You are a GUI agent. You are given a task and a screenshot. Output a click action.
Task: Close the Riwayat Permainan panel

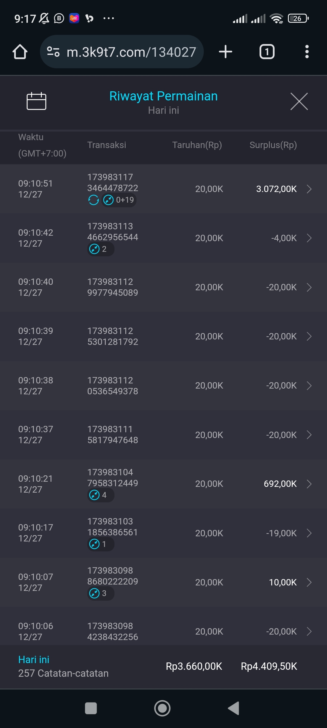coord(299,101)
